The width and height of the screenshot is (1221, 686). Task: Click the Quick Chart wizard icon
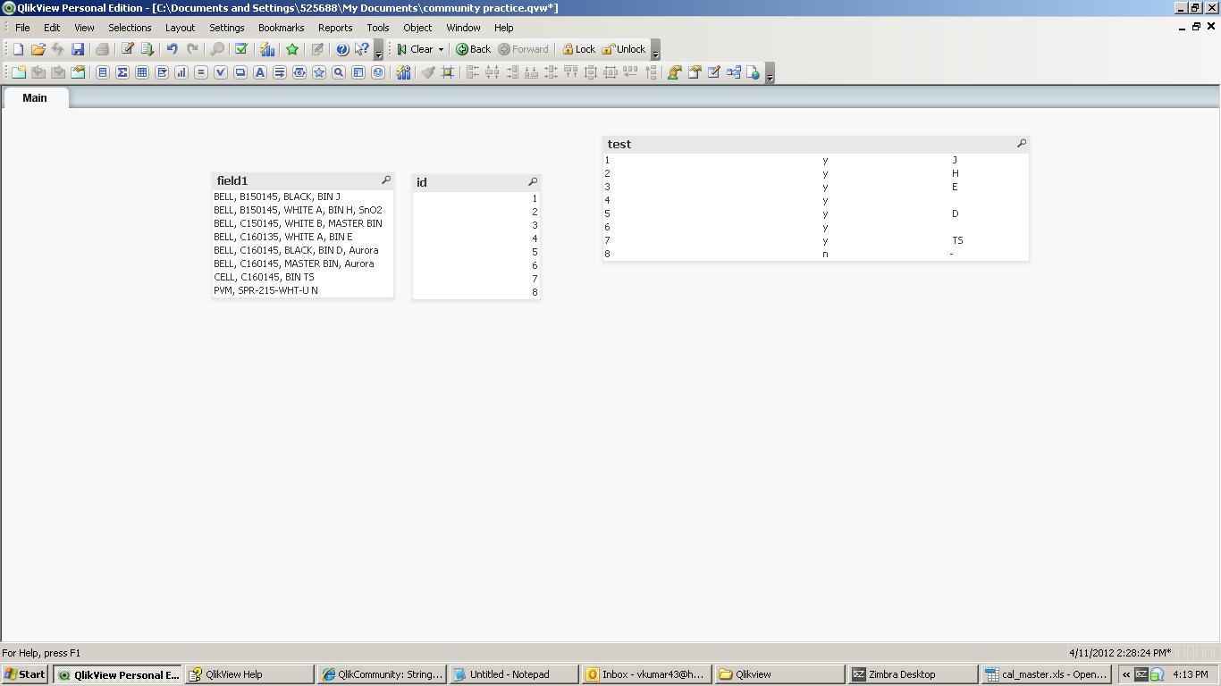[267, 50]
